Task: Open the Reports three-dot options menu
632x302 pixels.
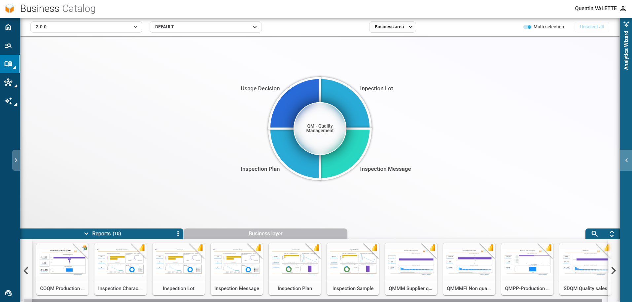Action: [178, 234]
